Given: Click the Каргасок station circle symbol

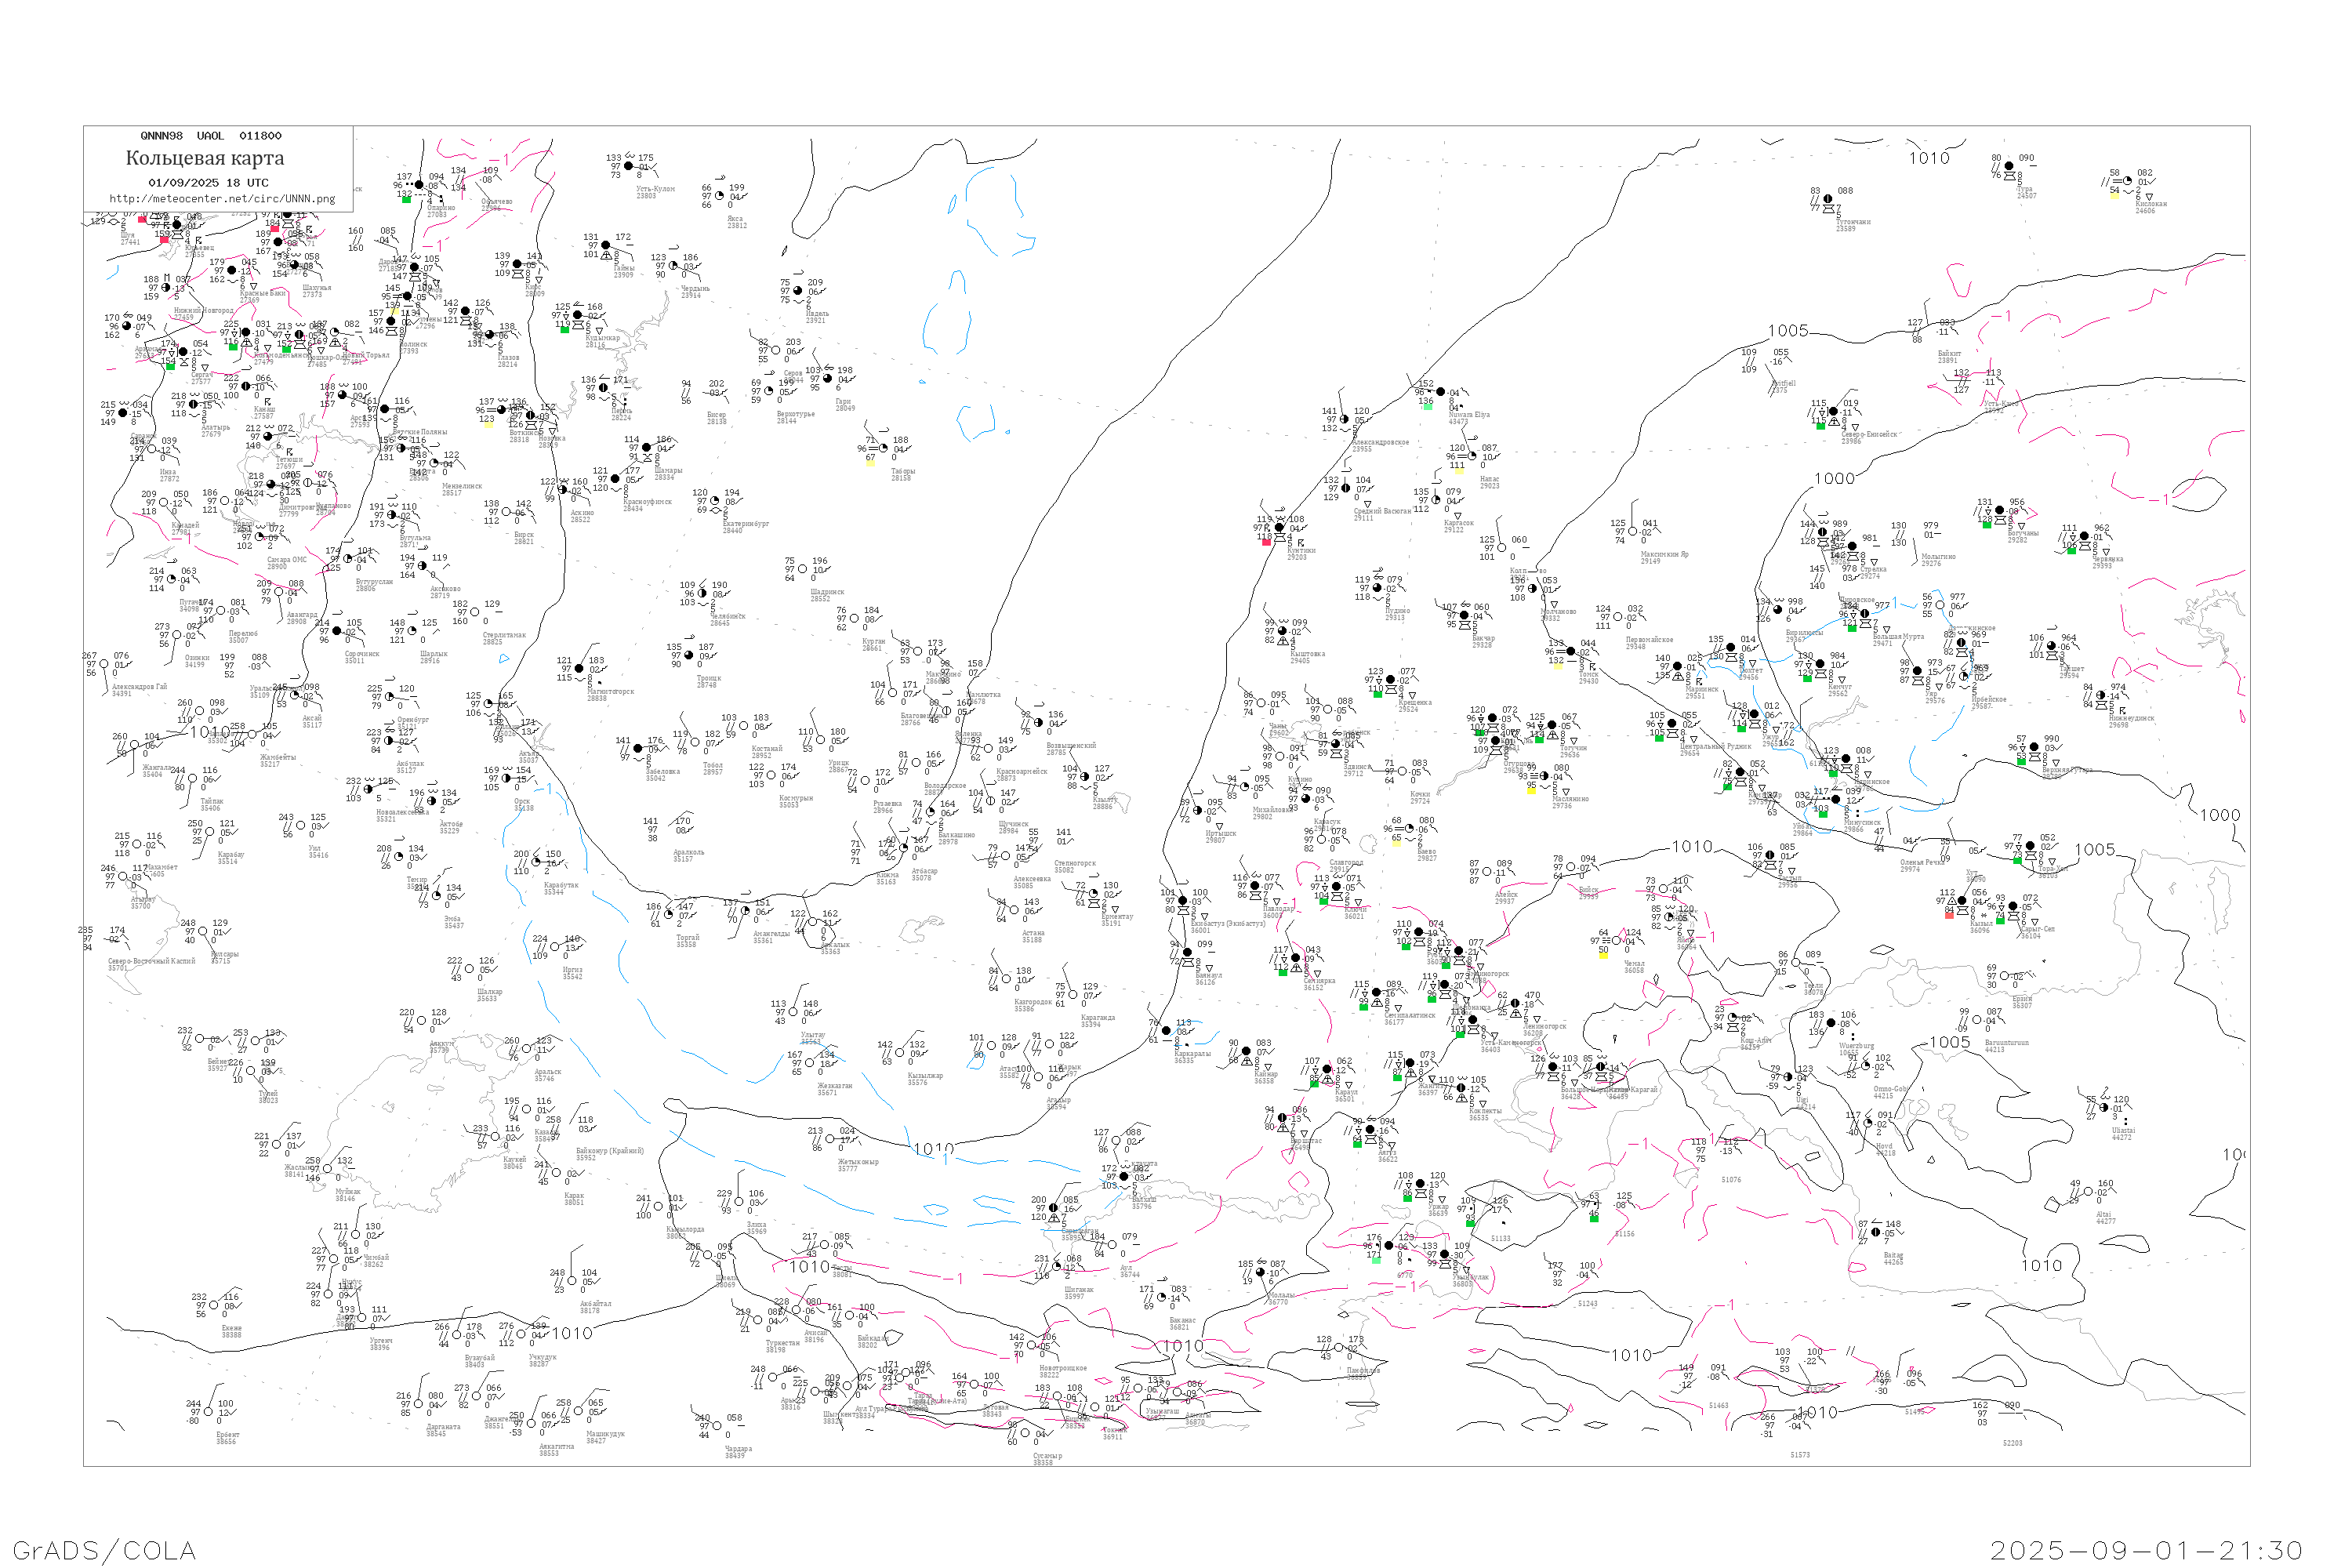Looking at the screenshot, I should tap(1436, 501).
